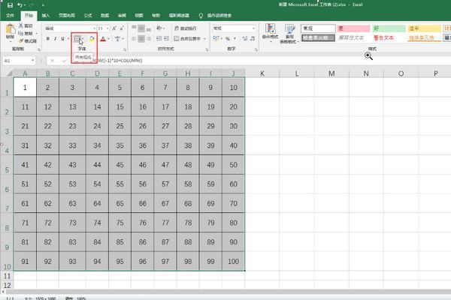Toggle Italic formatting
This screenshot has width=451, height=300.
click(x=55, y=39)
